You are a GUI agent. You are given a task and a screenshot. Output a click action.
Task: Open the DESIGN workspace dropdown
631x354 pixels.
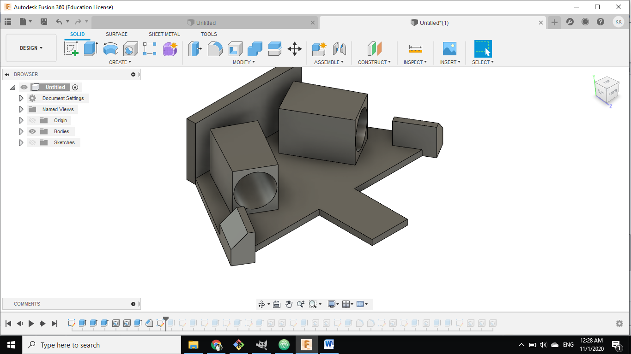click(x=31, y=48)
